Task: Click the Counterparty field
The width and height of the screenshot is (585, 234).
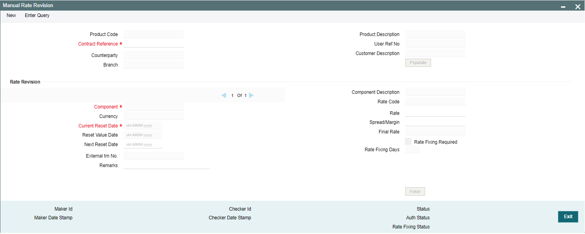Action: (154, 55)
